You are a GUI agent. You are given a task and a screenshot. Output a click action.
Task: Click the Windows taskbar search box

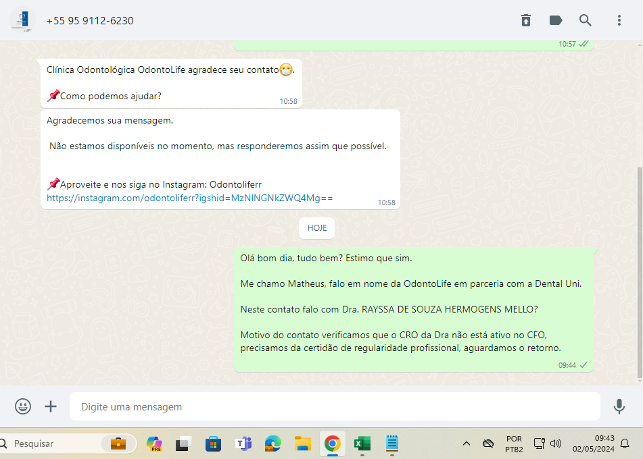[68, 443]
